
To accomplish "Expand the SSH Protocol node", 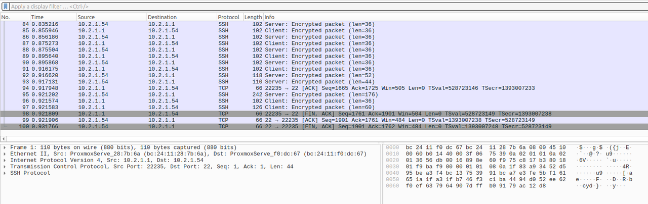I will (5, 173).
